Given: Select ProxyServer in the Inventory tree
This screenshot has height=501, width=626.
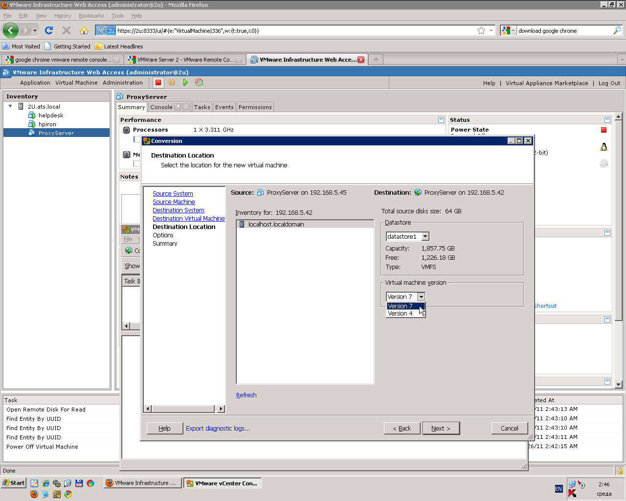Looking at the screenshot, I should coord(56,133).
